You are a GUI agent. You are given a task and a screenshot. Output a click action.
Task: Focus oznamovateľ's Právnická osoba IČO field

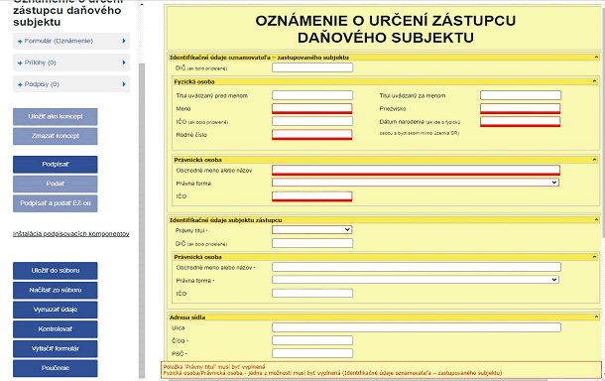tap(311, 196)
